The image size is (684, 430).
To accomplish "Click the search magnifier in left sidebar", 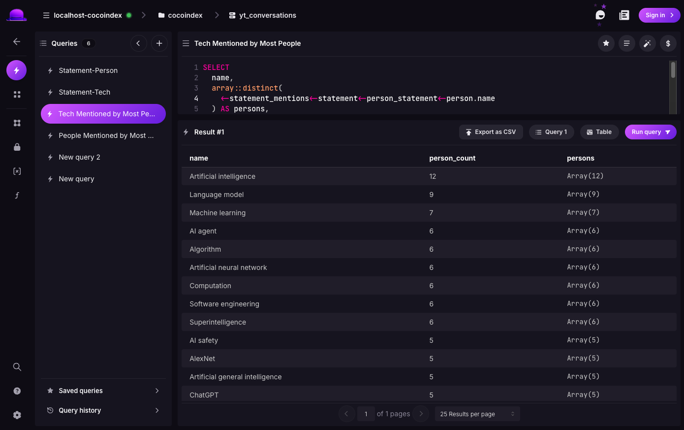I will coord(17,367).
